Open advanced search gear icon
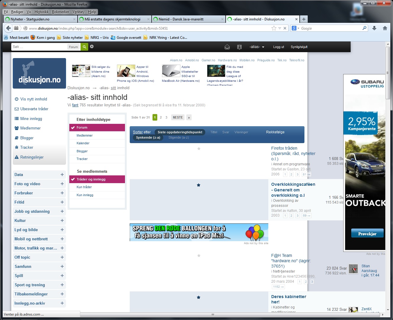 click(92, 47)
